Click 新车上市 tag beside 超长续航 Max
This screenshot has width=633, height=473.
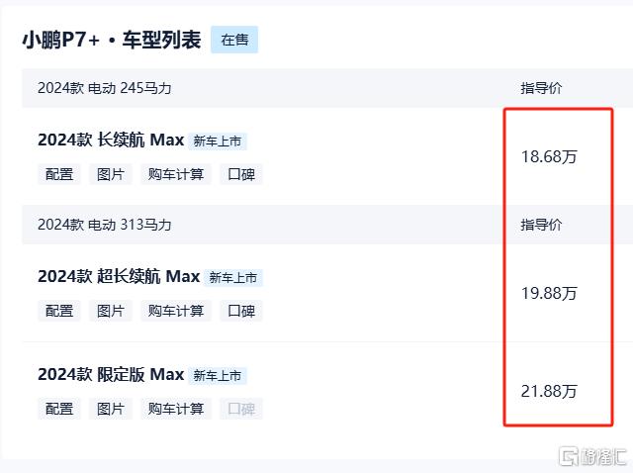(x=233, y=278)
